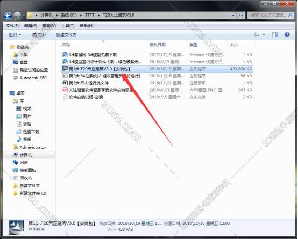The height and width of the screenshot is (239, 298).
Task: Open the 编辑(E) menu
Action: click(x=31, y=26)
